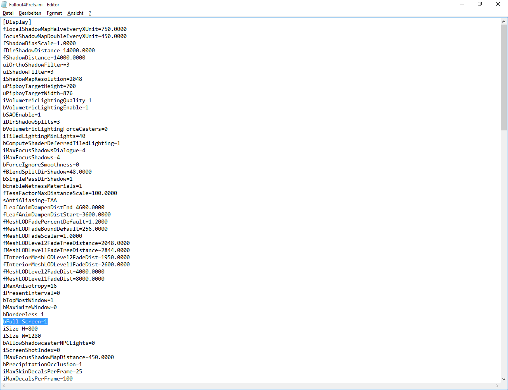
Task: Click line focusShadowMapDoubleEveryXUnit=450.0000
Action: click(x=65, y=36)
